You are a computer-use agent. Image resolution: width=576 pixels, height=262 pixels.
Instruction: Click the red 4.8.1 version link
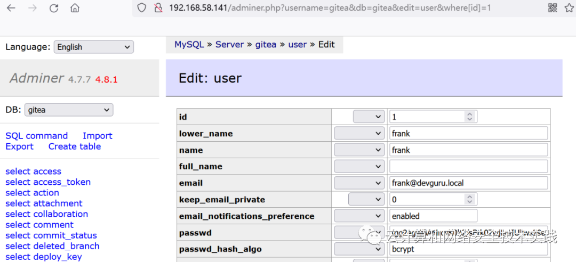[106, 79]
